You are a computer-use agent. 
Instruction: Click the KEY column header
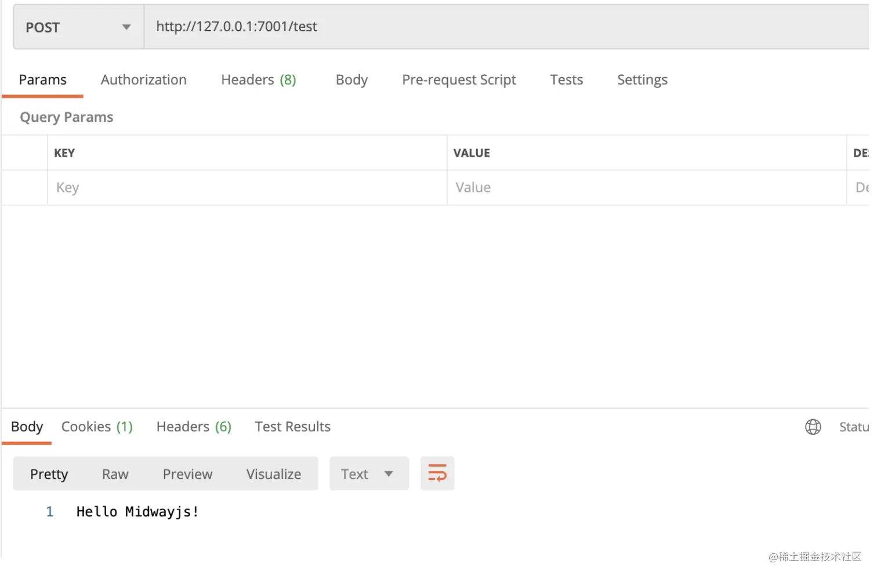64,154
